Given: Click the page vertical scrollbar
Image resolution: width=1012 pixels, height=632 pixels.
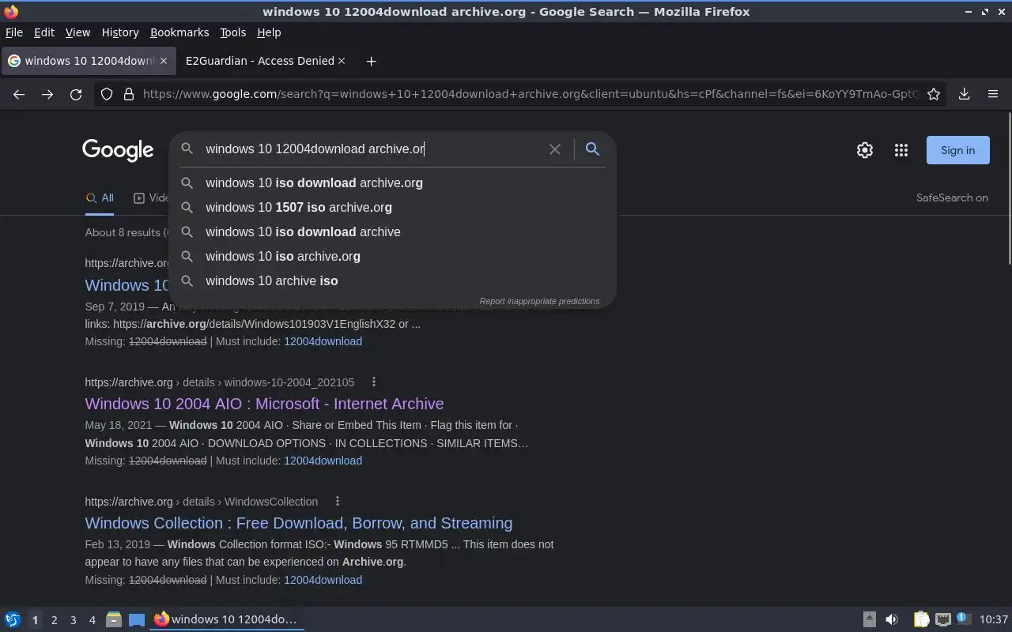Looking at the screenshot, I should tap(1009, 190).
